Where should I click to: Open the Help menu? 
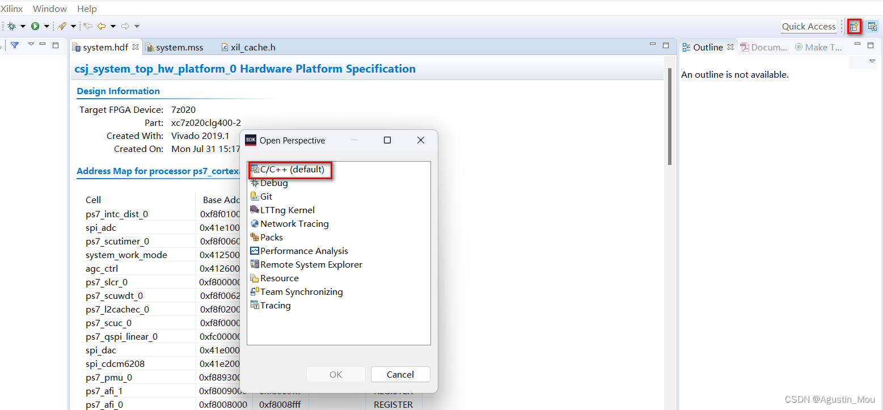pos(87,9)
